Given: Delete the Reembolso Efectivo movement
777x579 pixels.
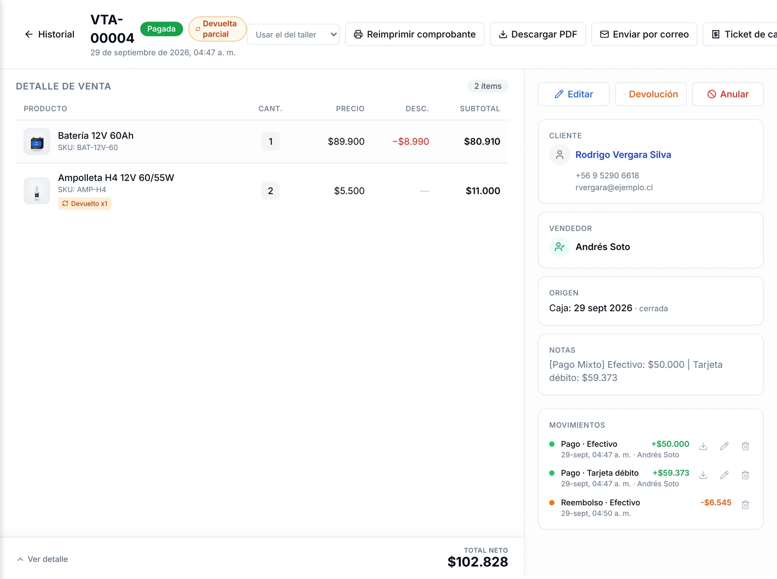Looking at the screenshot, I should [745, 505].
